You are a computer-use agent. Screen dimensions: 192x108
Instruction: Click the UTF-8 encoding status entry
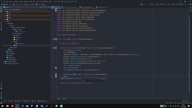point(175,103)
